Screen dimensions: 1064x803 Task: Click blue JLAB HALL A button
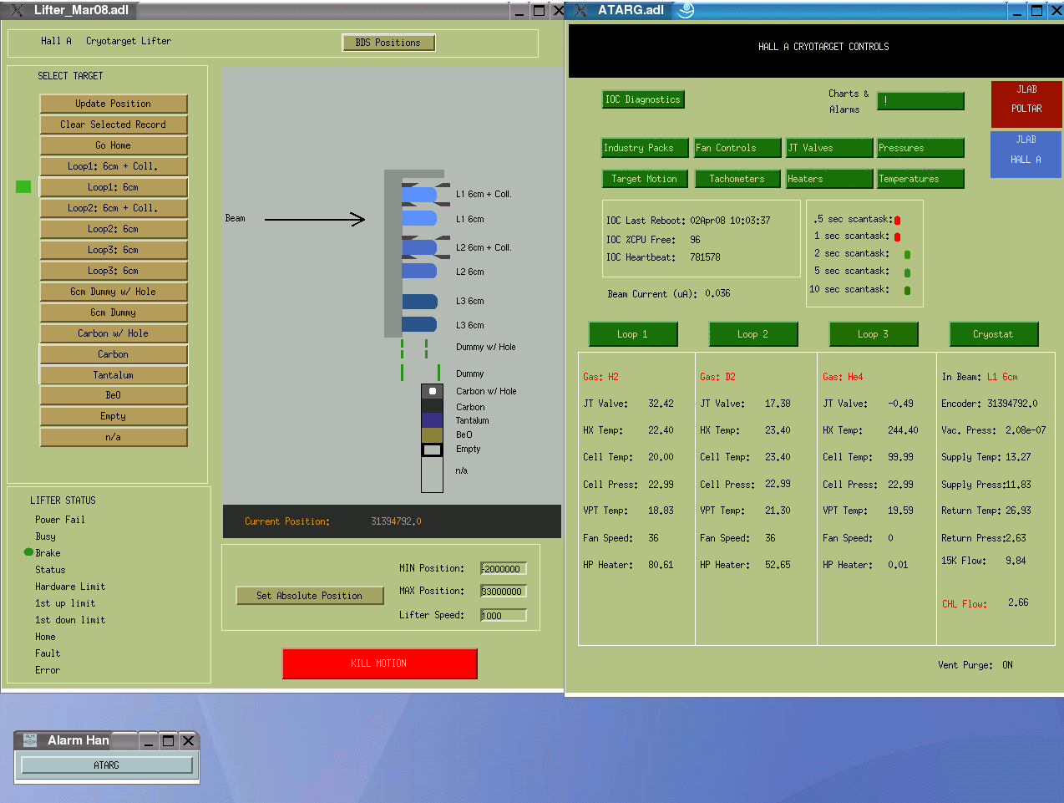[x=1026, y=155]
